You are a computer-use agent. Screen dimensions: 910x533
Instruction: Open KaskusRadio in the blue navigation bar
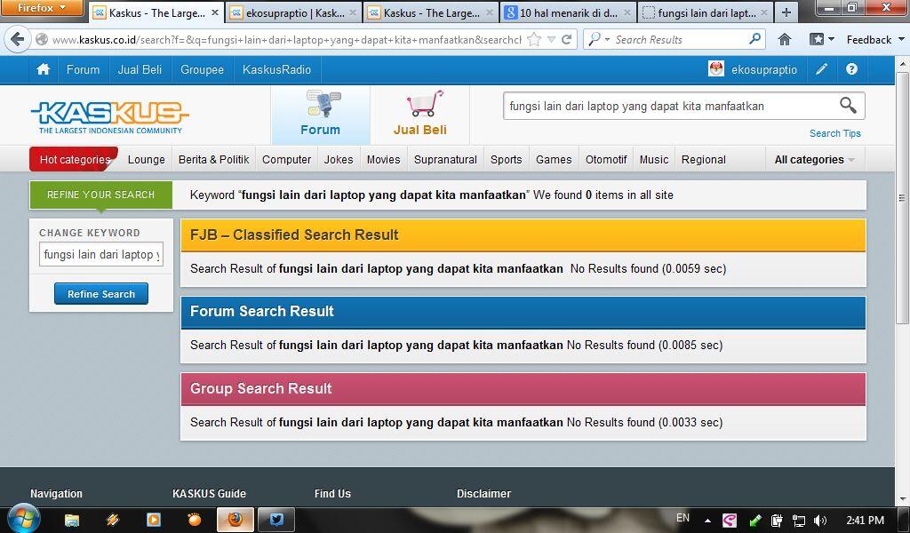pyautogui.click(x=277, y=69)
